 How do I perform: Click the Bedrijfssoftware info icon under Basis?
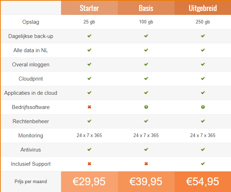pos(146,107)
